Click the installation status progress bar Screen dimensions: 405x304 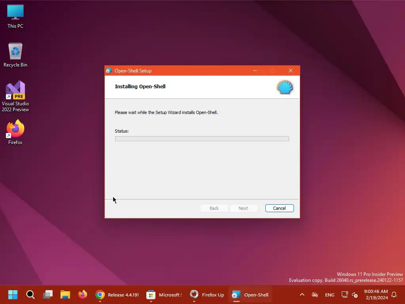coord(202,139)
